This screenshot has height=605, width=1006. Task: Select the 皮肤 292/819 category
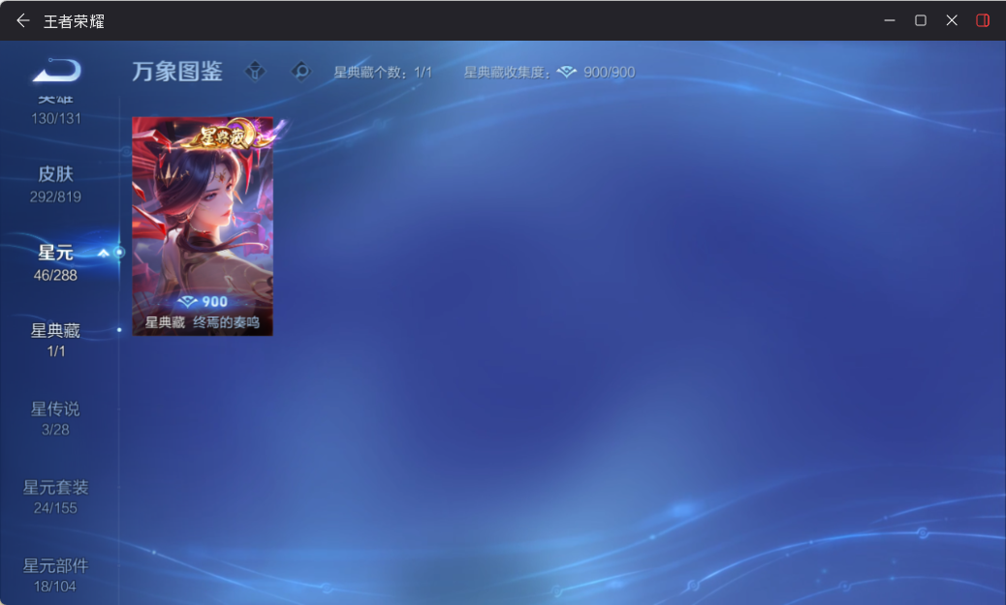[x=56, y=185]
